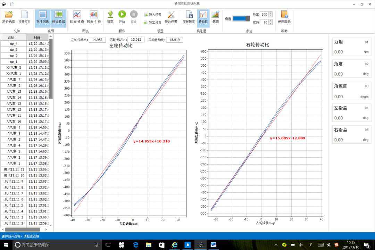375x250 pixels.
Task: Increase the 频率 value with up arrow
Action: point(270,13)
